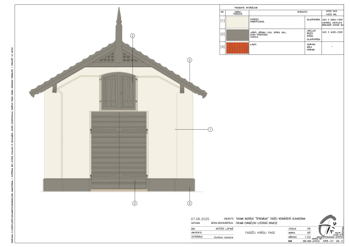Click the 'FASĀŽU KRĀSU PASE' drawing title

(261, 232)
